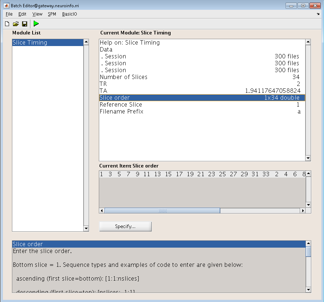Select Help on: Slice Timing row
Viewport: 324px width, 302px height.
pos(202,42)
